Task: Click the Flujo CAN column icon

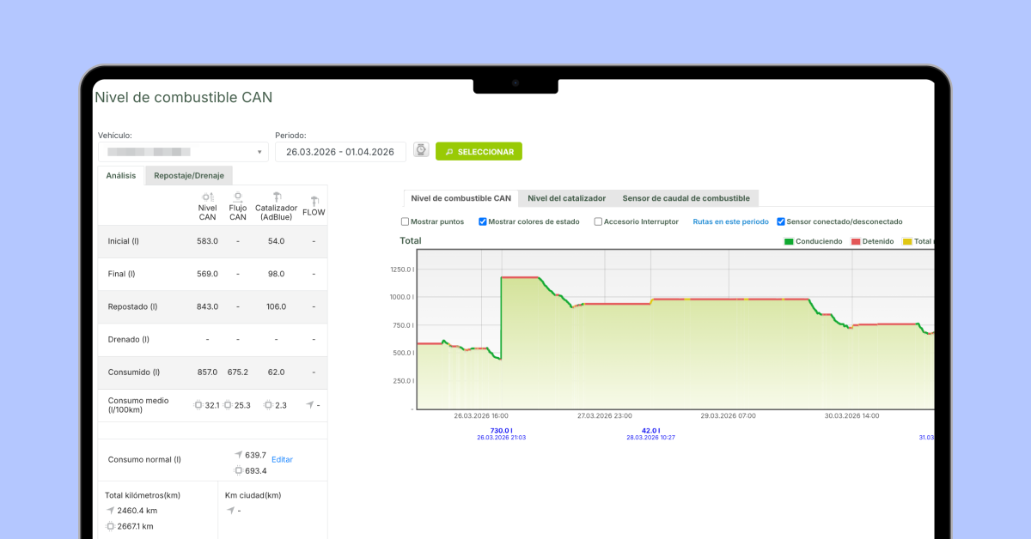Action: point(238,197)
